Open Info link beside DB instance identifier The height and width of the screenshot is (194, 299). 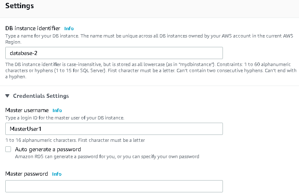[69, 29]
